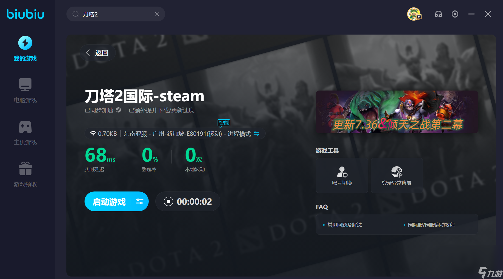Click the 刀塔2 search input field

(x=116, y=14)
